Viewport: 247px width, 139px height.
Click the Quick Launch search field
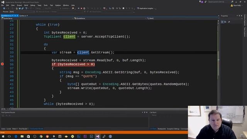pos(219,2)
